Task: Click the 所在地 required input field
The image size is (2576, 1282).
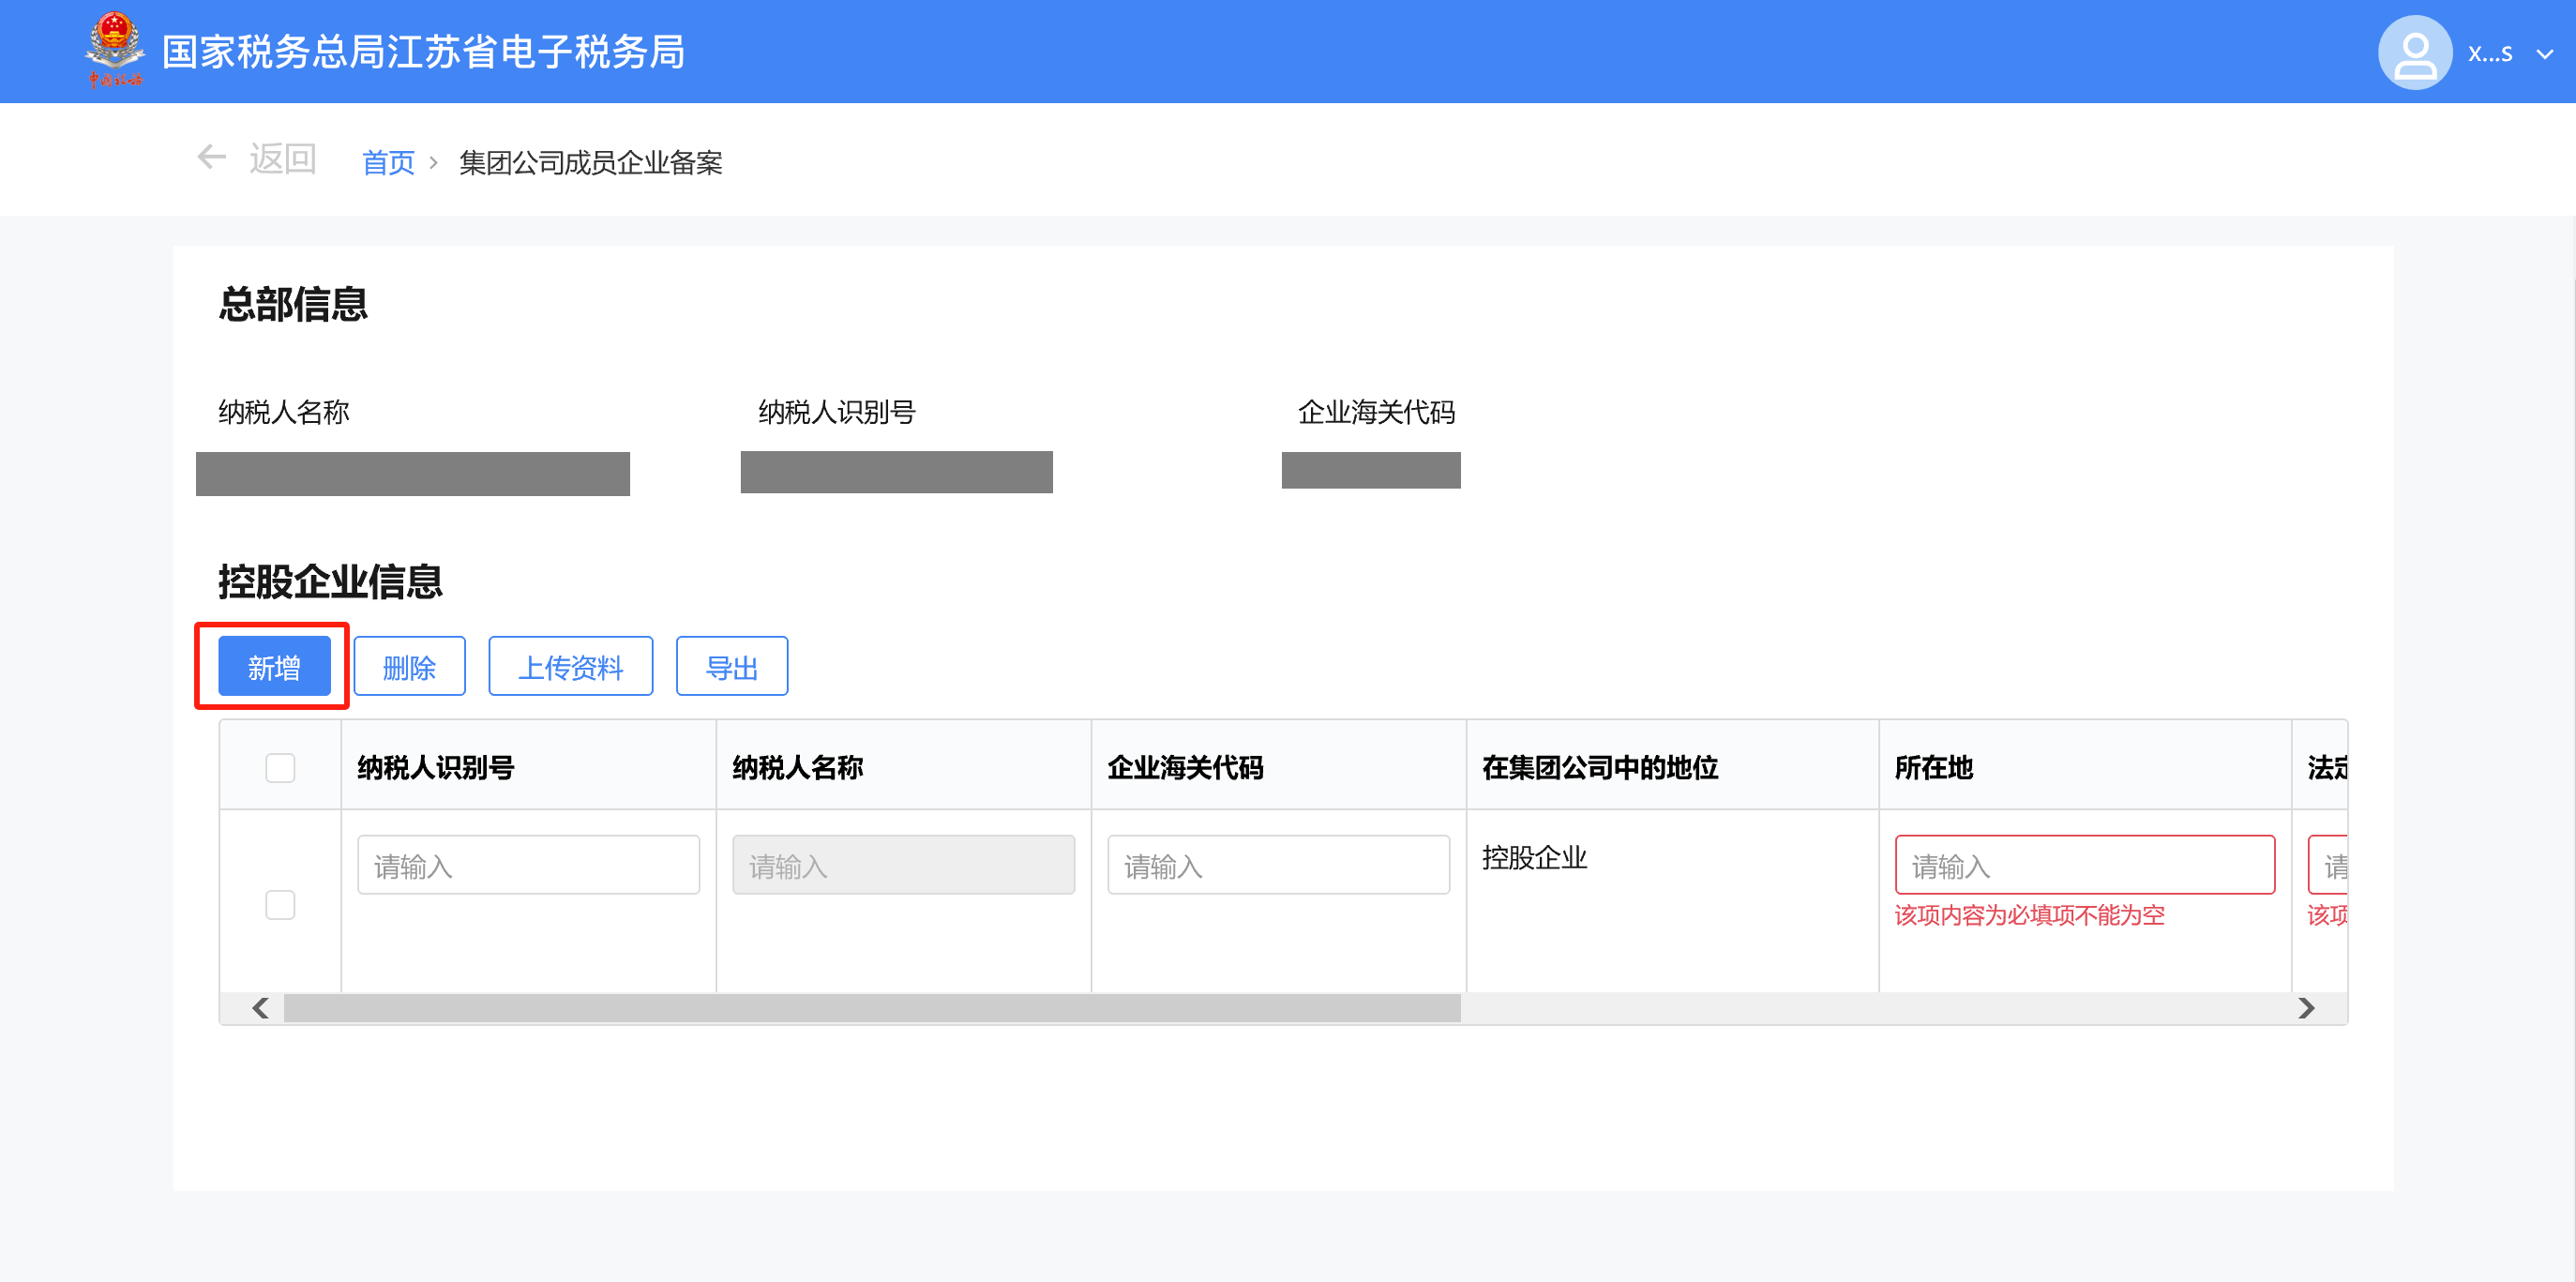Action: (x=2084, y=865)
